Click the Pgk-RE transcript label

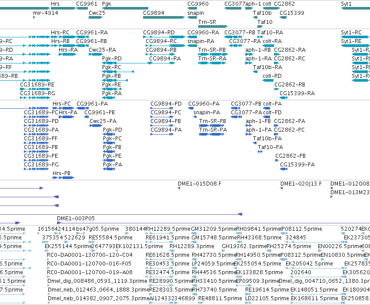tap(111, 85)
